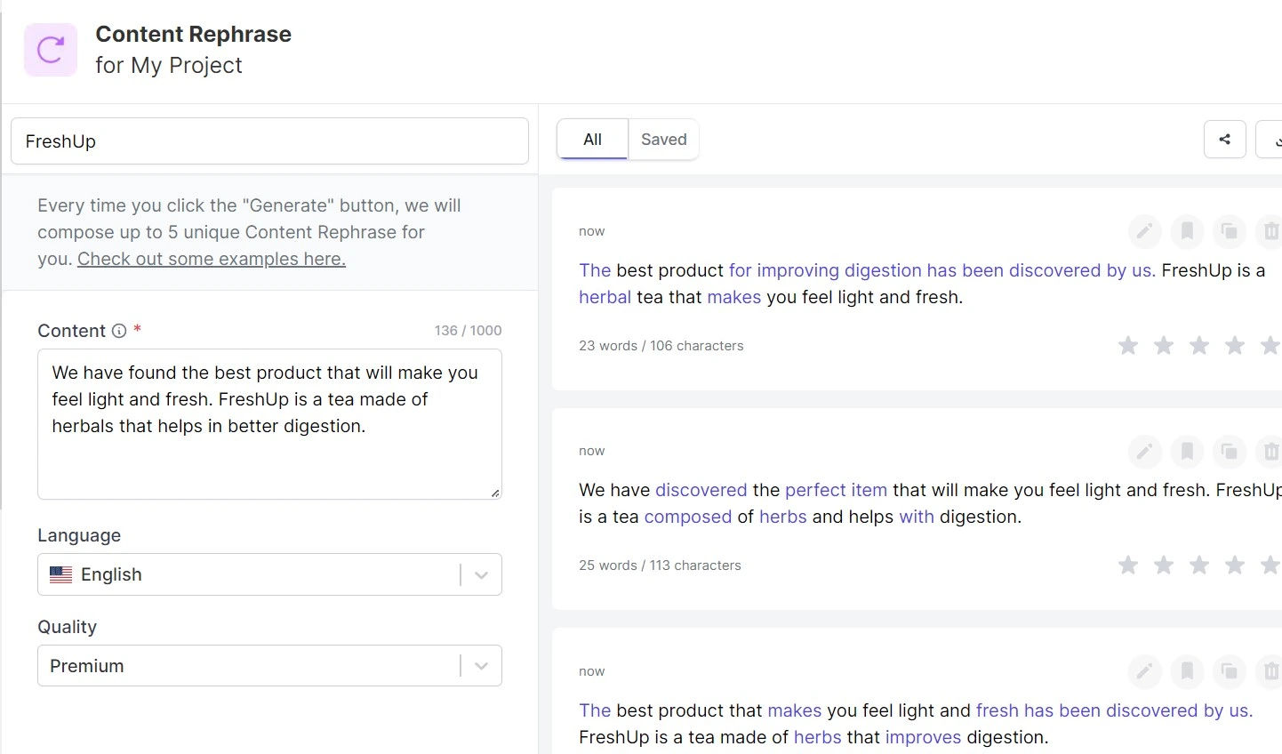Image resolution: width=1282 pixels, height=754 pixels.
Task: Rate first result three stars
Action: tap(1199, 345)
